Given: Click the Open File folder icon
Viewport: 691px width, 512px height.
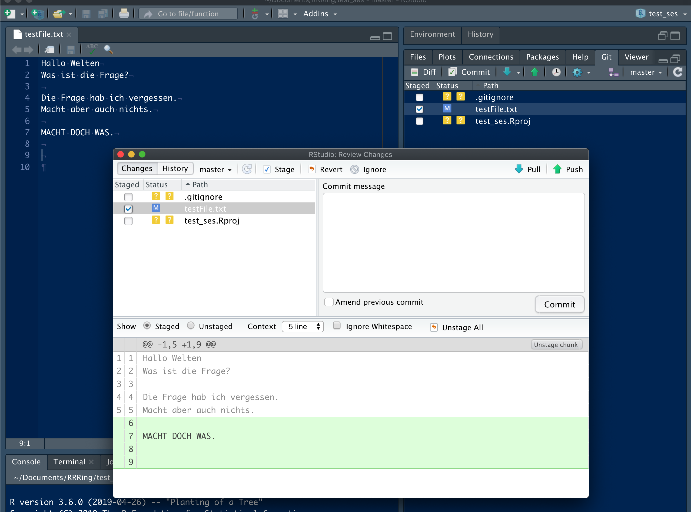Looking at the screenshot, I should pyautogui.click(x=59, y=14).
